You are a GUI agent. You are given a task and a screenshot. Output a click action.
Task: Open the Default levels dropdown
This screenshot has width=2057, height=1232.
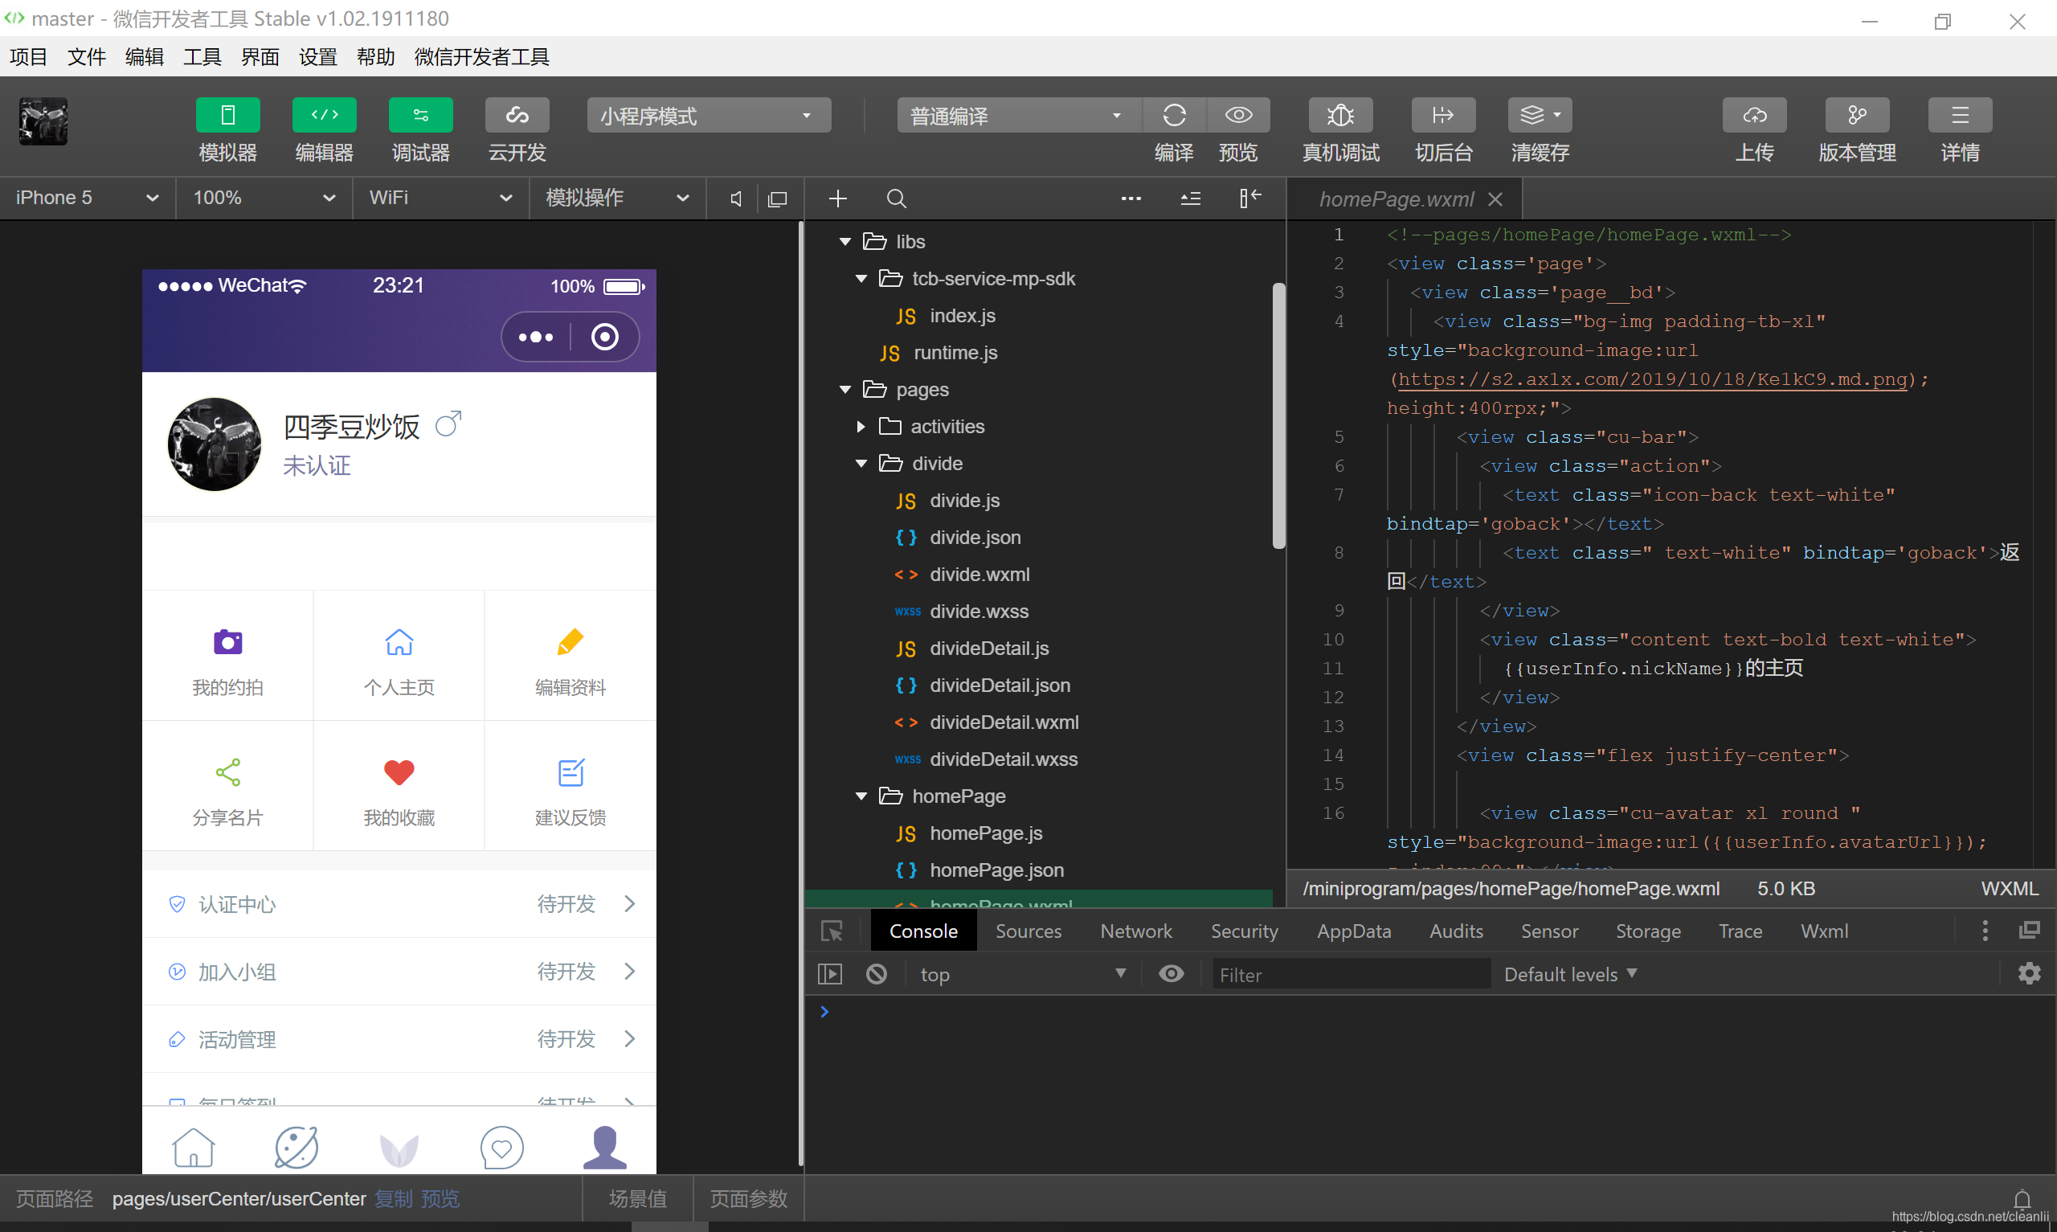pos(1570,975)
